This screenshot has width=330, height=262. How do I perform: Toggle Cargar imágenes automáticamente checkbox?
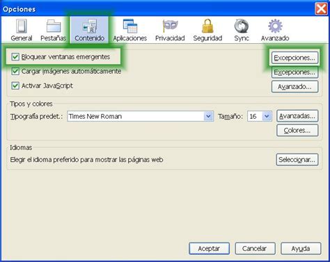[15, 71]
